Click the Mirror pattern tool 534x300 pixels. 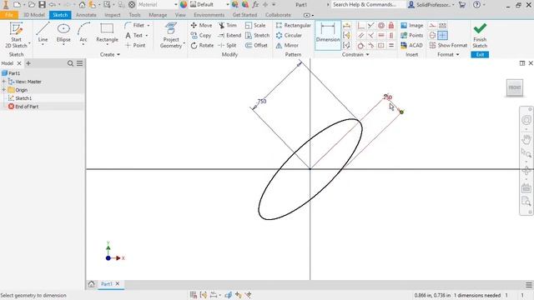(x=287, y=45)
